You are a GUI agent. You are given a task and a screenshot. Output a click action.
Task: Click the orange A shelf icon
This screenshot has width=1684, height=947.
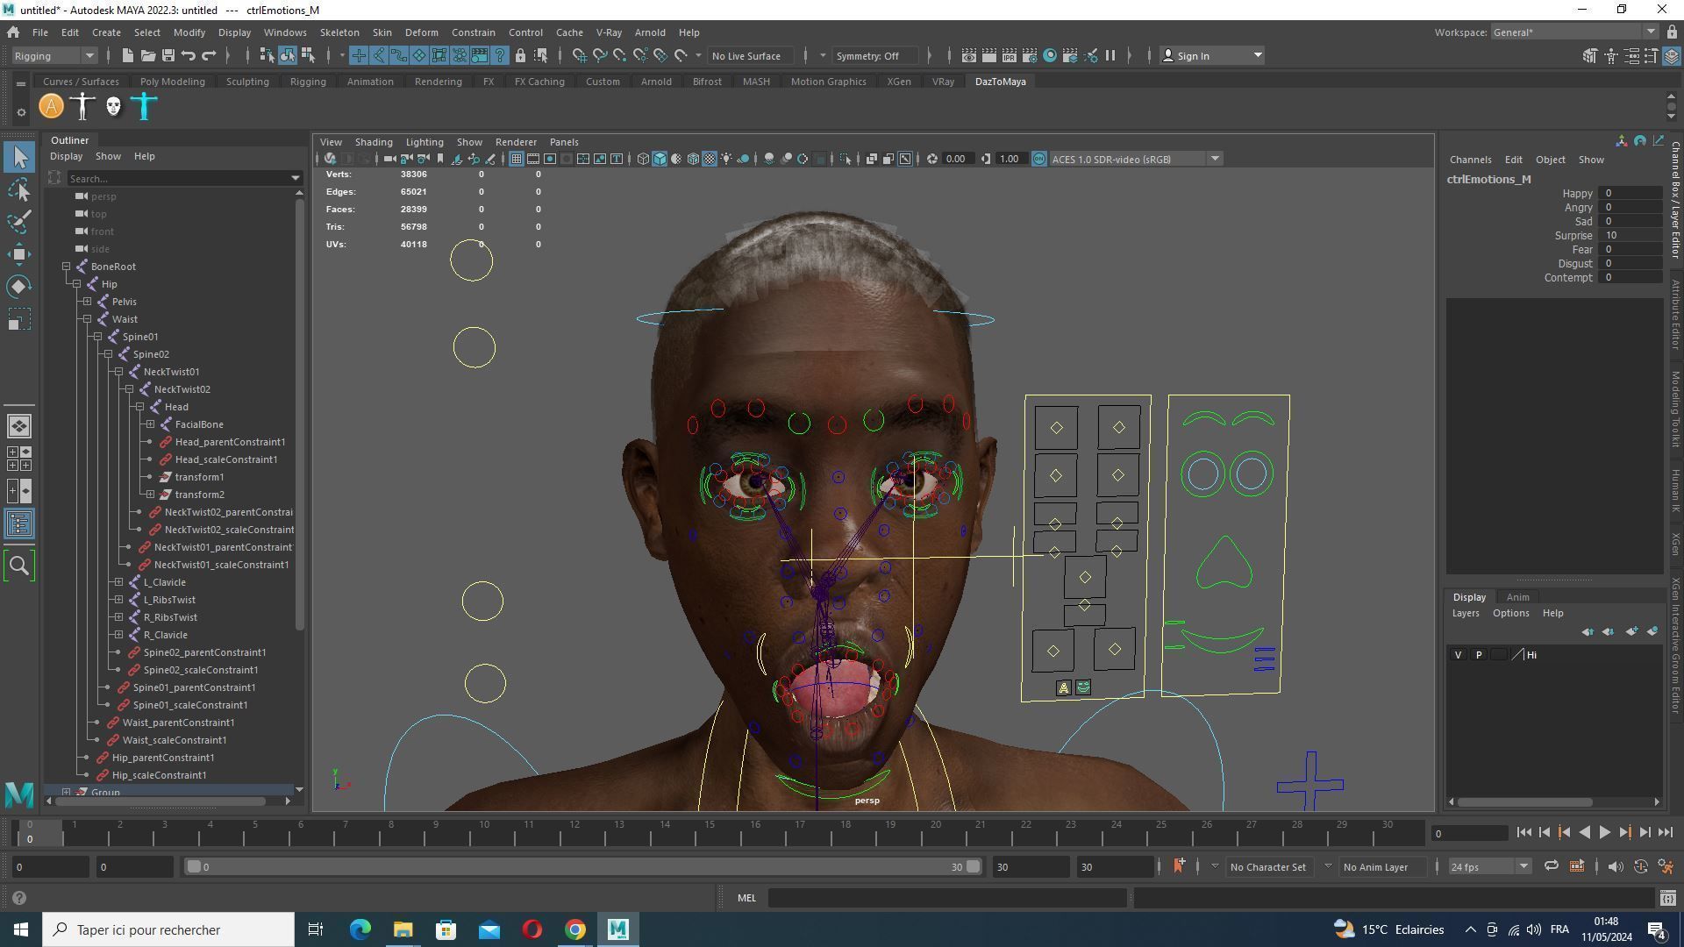pyautogui.click(x=52, y=107)
